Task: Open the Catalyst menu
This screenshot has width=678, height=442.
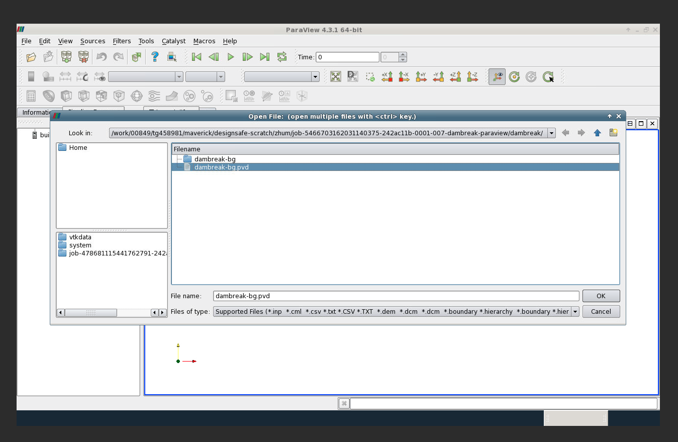Action: click(x=173, y=41)
